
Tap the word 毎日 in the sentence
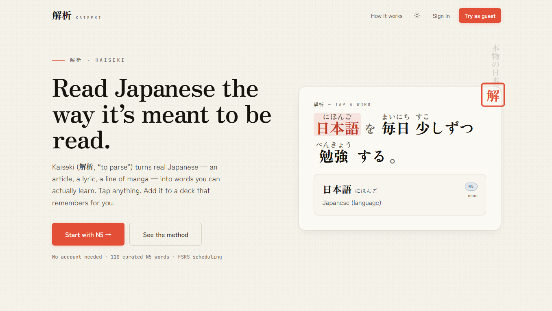(395, 125)
